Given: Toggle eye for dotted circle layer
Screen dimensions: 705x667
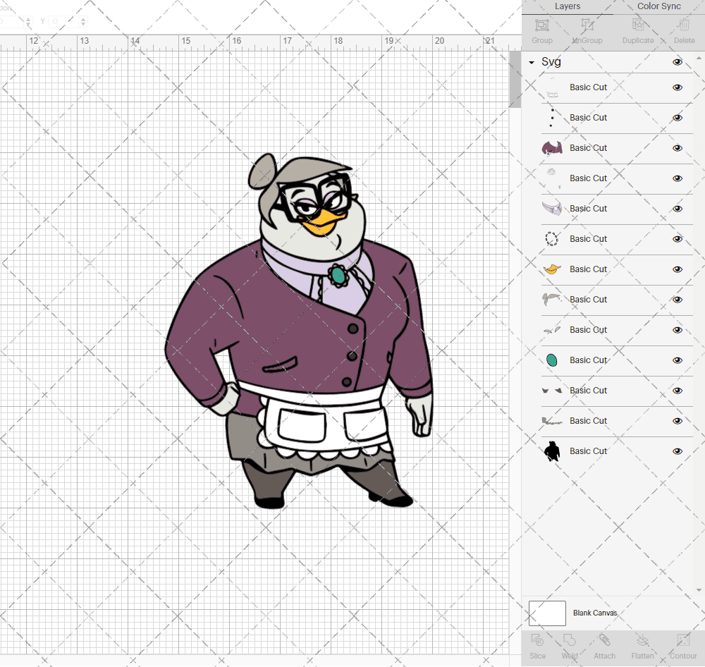Looking at the screenshot, I should [677, 239].
